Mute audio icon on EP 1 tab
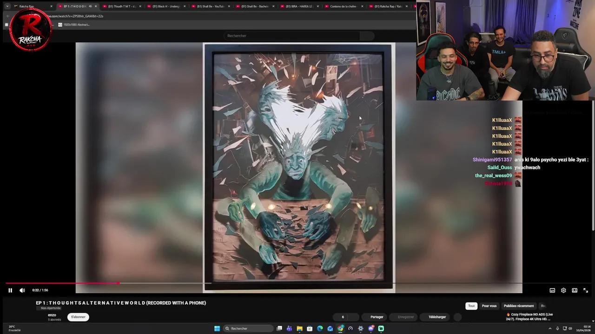The width and height of the screenshot is (595, 334). coord(90,6)
